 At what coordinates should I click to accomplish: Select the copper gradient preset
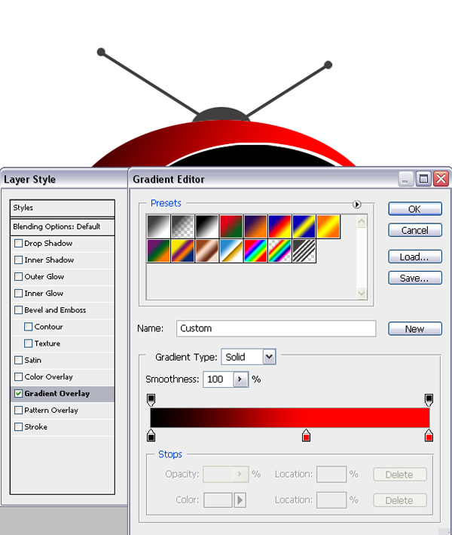(206, 251)
